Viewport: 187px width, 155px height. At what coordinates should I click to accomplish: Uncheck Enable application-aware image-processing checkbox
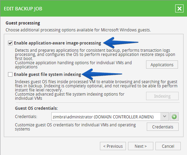pyautogui.click(x=10, y=43)
